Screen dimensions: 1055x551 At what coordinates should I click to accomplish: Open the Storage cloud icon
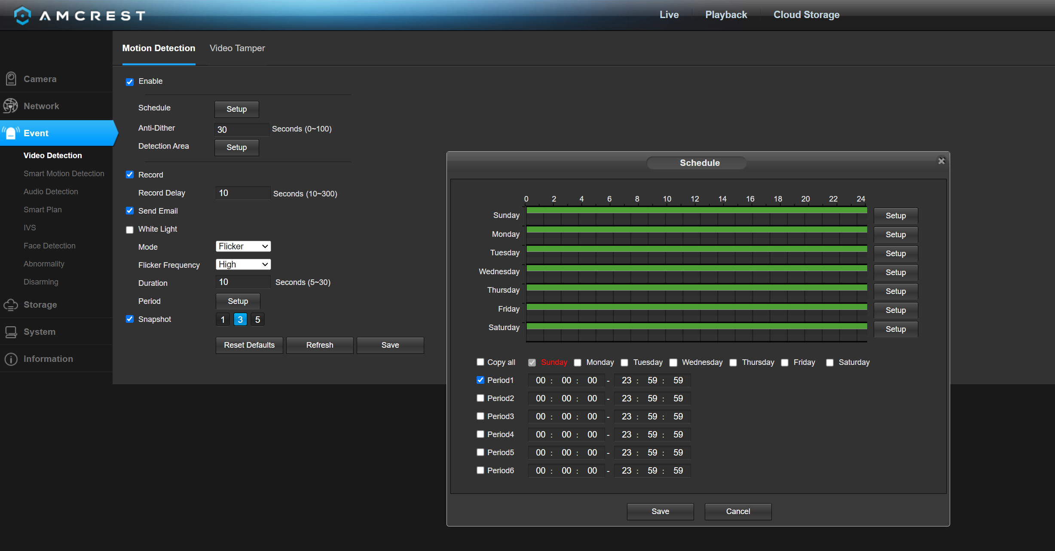[11, 305]
